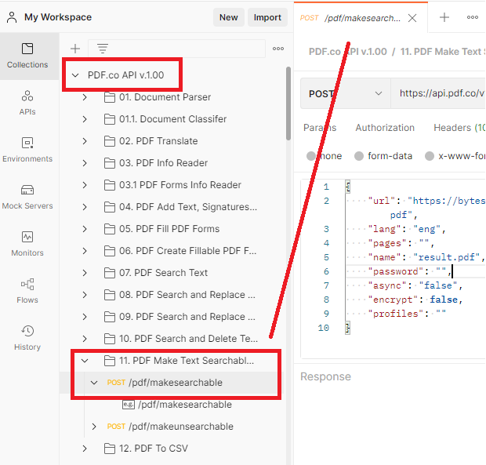Open the 06. PDF Create Fillable PDF folder
Image resolution: width=486 pixels, height=465 pixels.
point(187,251)
